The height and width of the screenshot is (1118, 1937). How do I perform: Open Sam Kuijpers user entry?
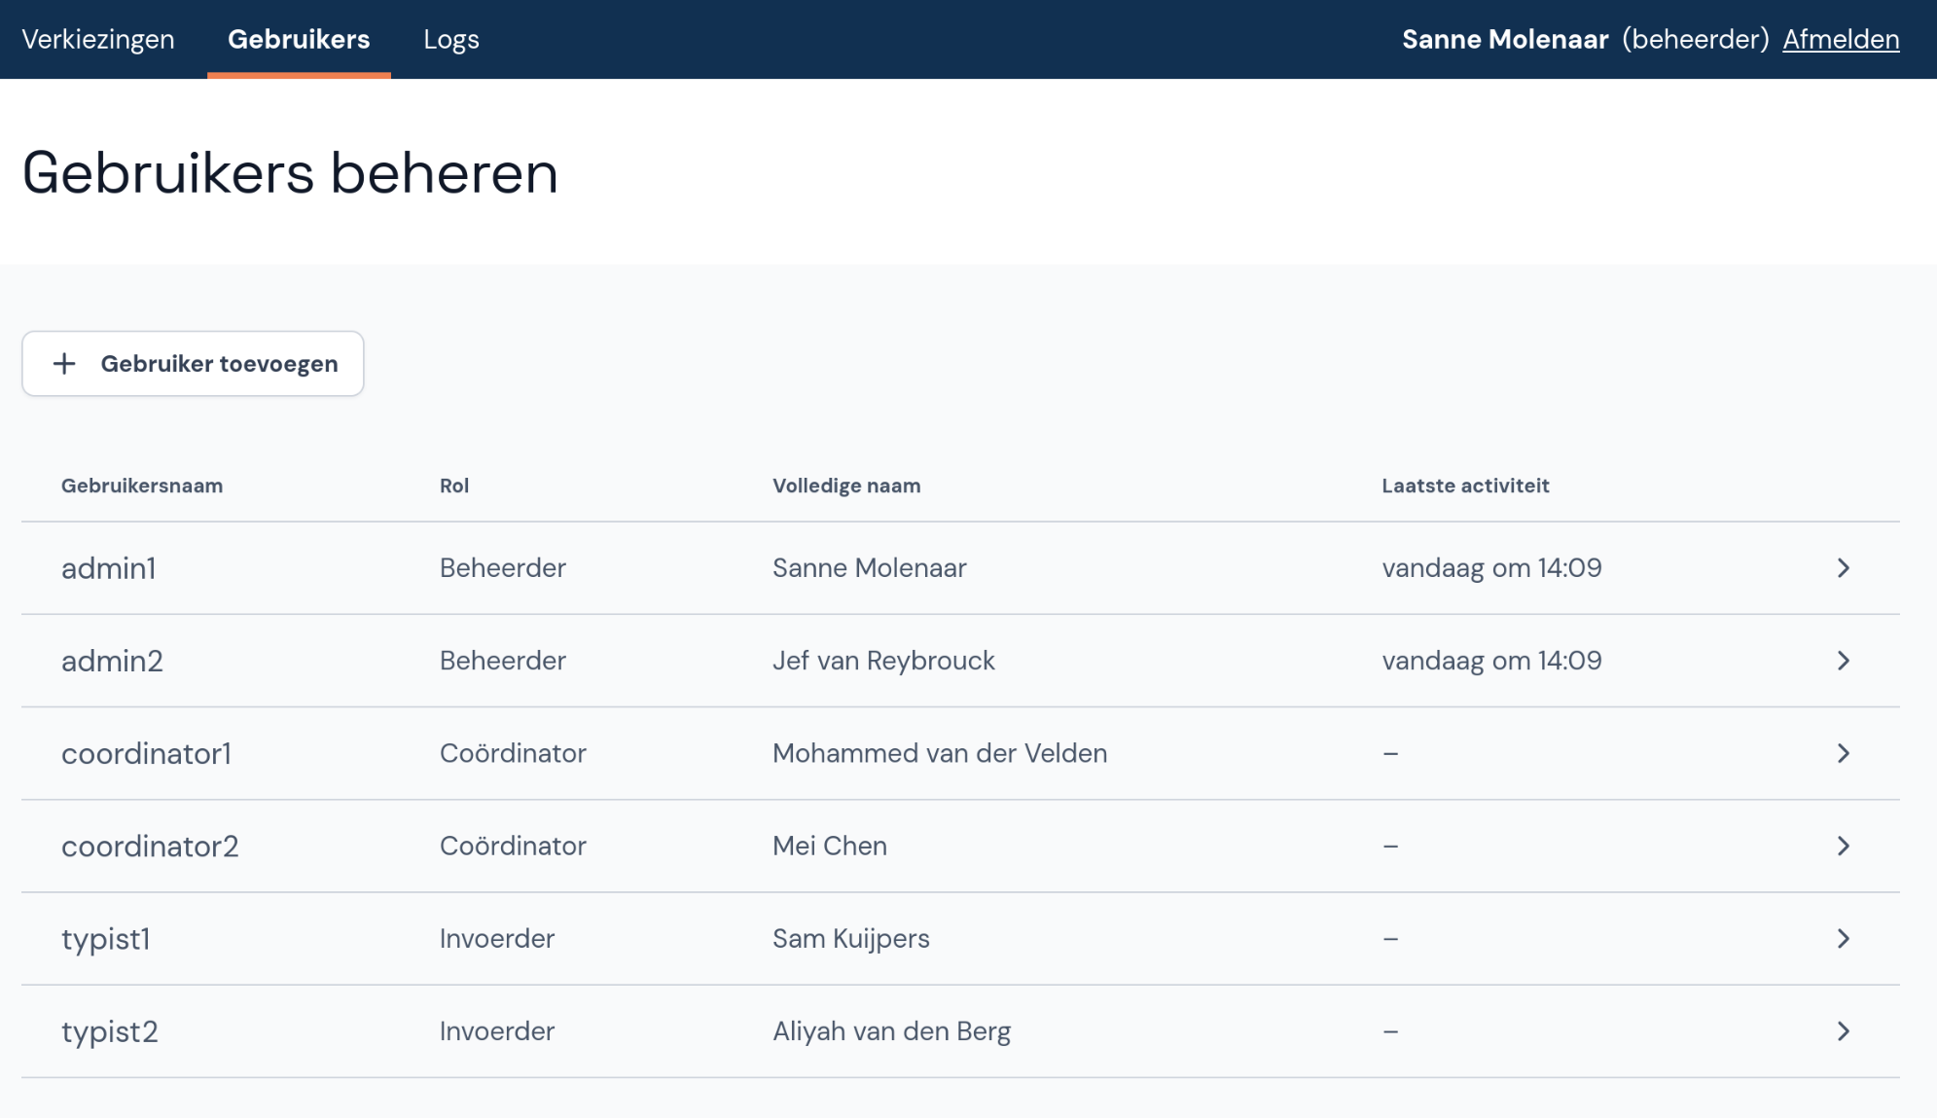tap(851, 939)
